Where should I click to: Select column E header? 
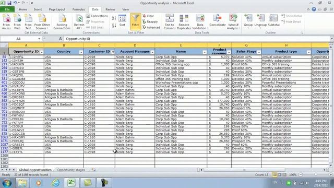coord(181,45)
